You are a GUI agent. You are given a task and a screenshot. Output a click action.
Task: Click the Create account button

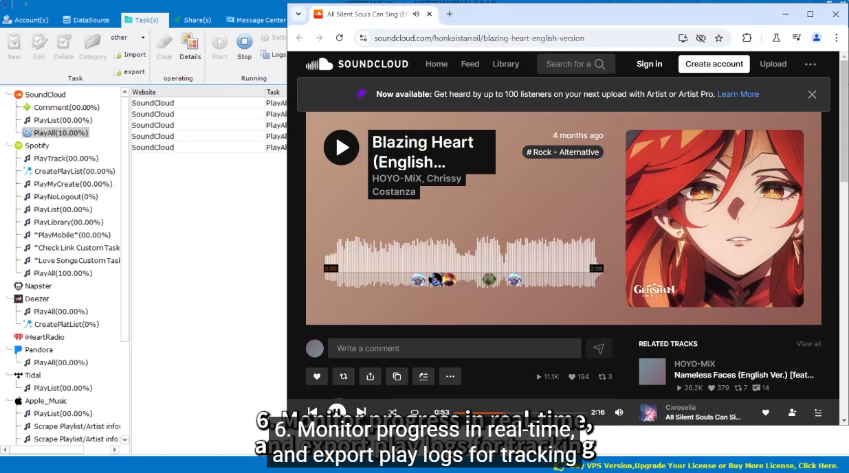tap(714, 64)
